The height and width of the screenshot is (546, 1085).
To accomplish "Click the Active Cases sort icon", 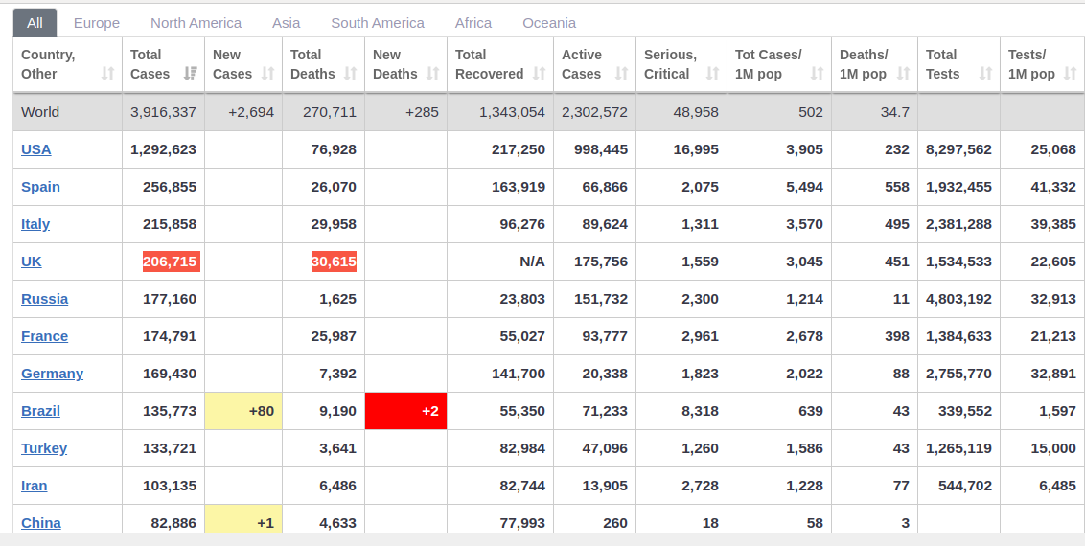I will 621,73.
